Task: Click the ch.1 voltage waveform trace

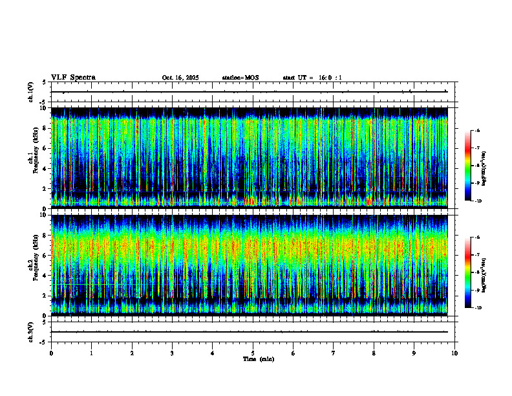Action: [x=250, y=92]
